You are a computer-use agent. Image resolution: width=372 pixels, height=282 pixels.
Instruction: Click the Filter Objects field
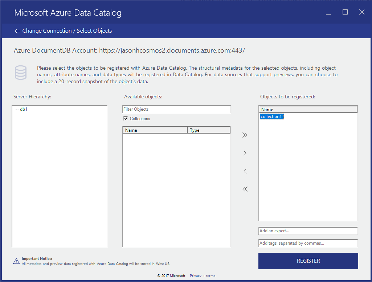pyautogui.click(x=176, y=109)
